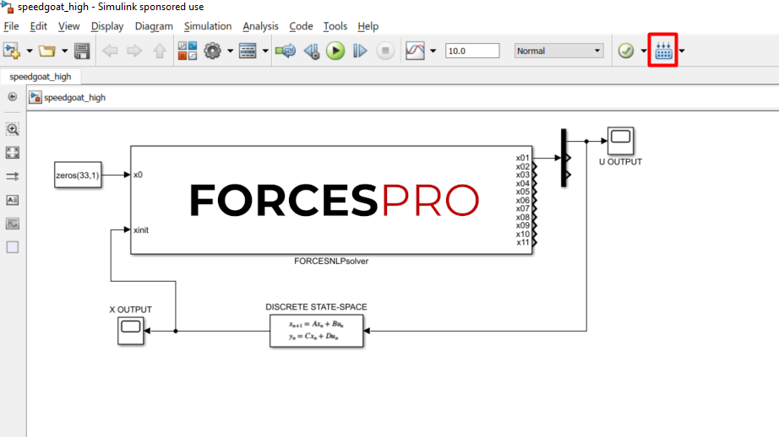This screenshot has height=437, width=779.
Task: Expand the Build Model dropdown arrow
Action: [x=682, y=51]
